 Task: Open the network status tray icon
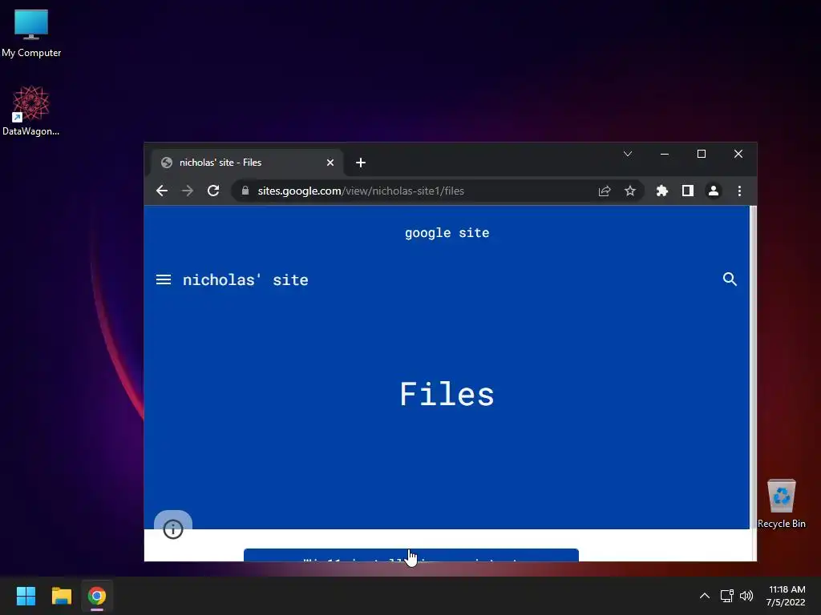click(x=726, y=596)
